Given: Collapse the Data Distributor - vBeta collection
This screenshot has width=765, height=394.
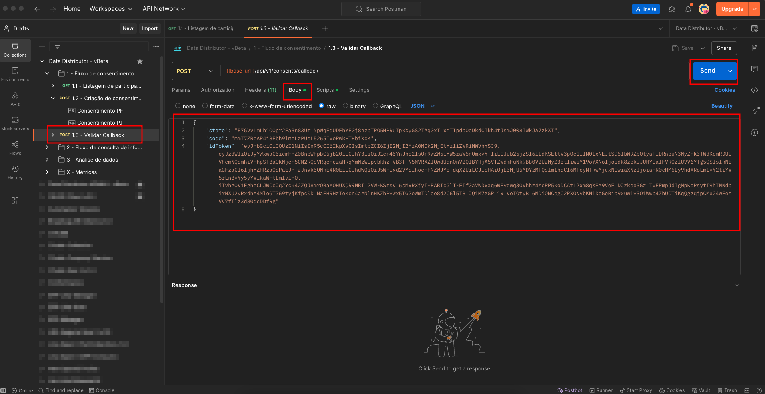Looking at the screenshot, I should [42, 61].
